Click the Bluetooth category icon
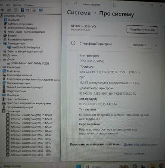Image resolution: width=165 pixels, height=168 pixels. click(6, 20)
